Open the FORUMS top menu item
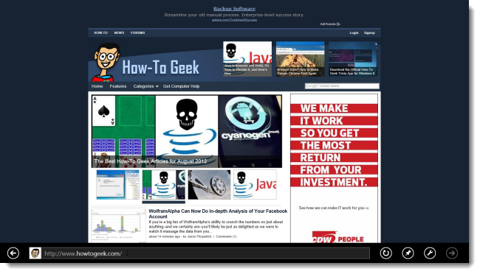 pos(138,32)
